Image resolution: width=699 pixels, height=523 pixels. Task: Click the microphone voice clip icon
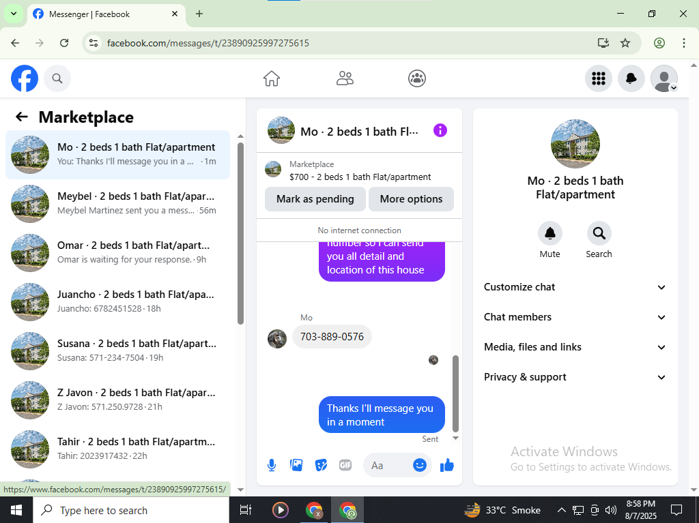coord(272,466)
